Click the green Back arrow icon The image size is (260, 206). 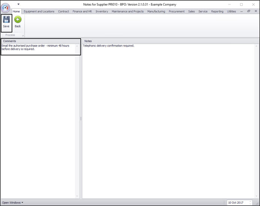pos(18,19)
